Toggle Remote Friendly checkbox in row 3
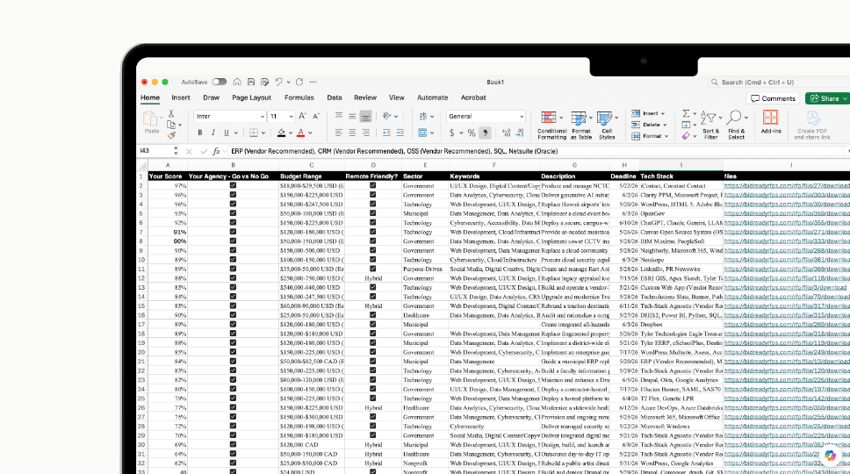Viewport: 850px width, 474px height. [x=373, y=195]
